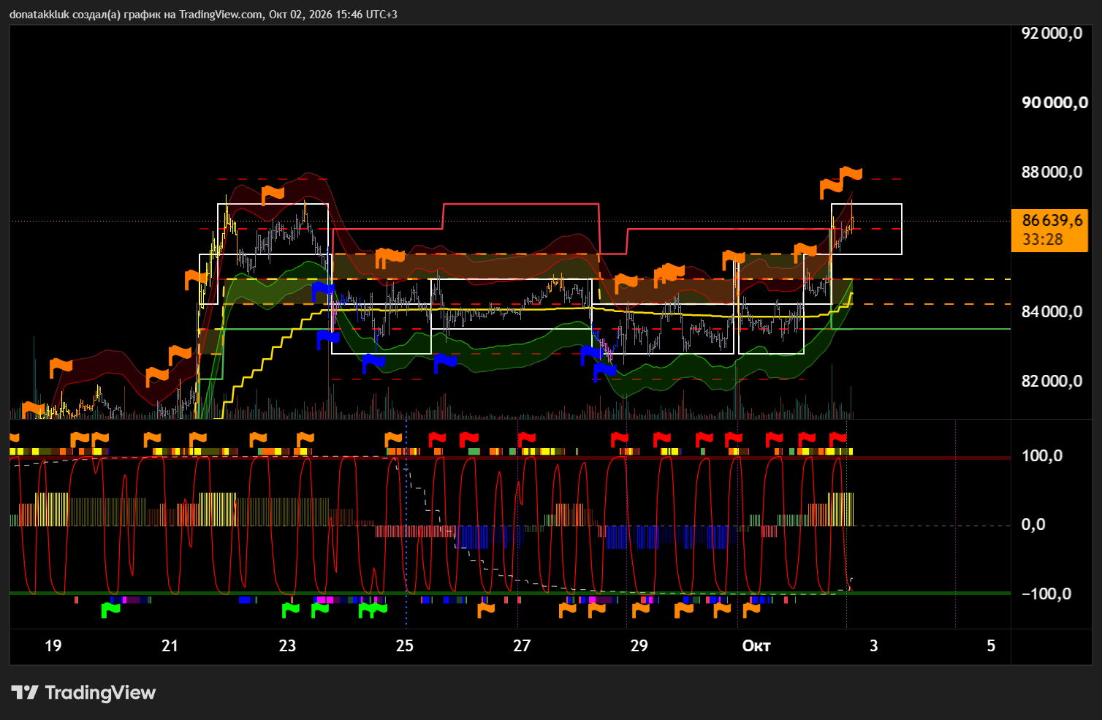Viewport: 1102px width, 720px height.
Task: Select the 88 000,0 level on price axis
Action: 1052,172
